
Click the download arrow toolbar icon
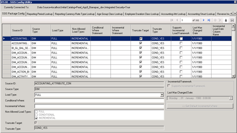coord(226,20)
